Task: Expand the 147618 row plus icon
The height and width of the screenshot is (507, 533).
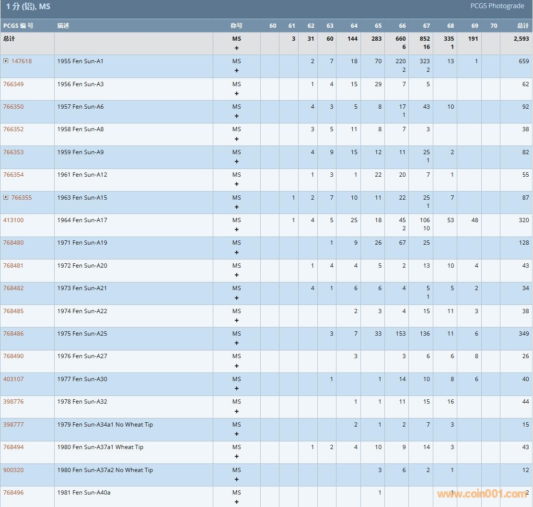Action: coord(6,61)
